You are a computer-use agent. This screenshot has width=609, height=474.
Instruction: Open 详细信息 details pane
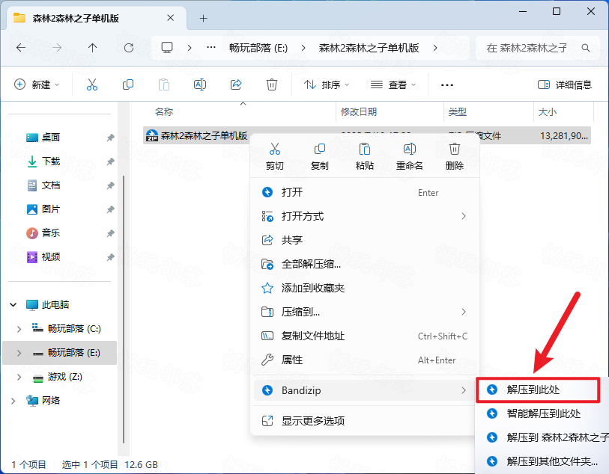[564, 84]
